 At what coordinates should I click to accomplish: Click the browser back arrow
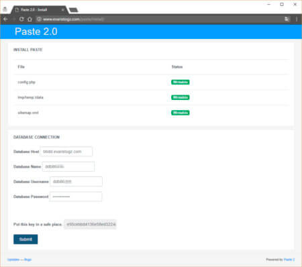pos(6,19)
